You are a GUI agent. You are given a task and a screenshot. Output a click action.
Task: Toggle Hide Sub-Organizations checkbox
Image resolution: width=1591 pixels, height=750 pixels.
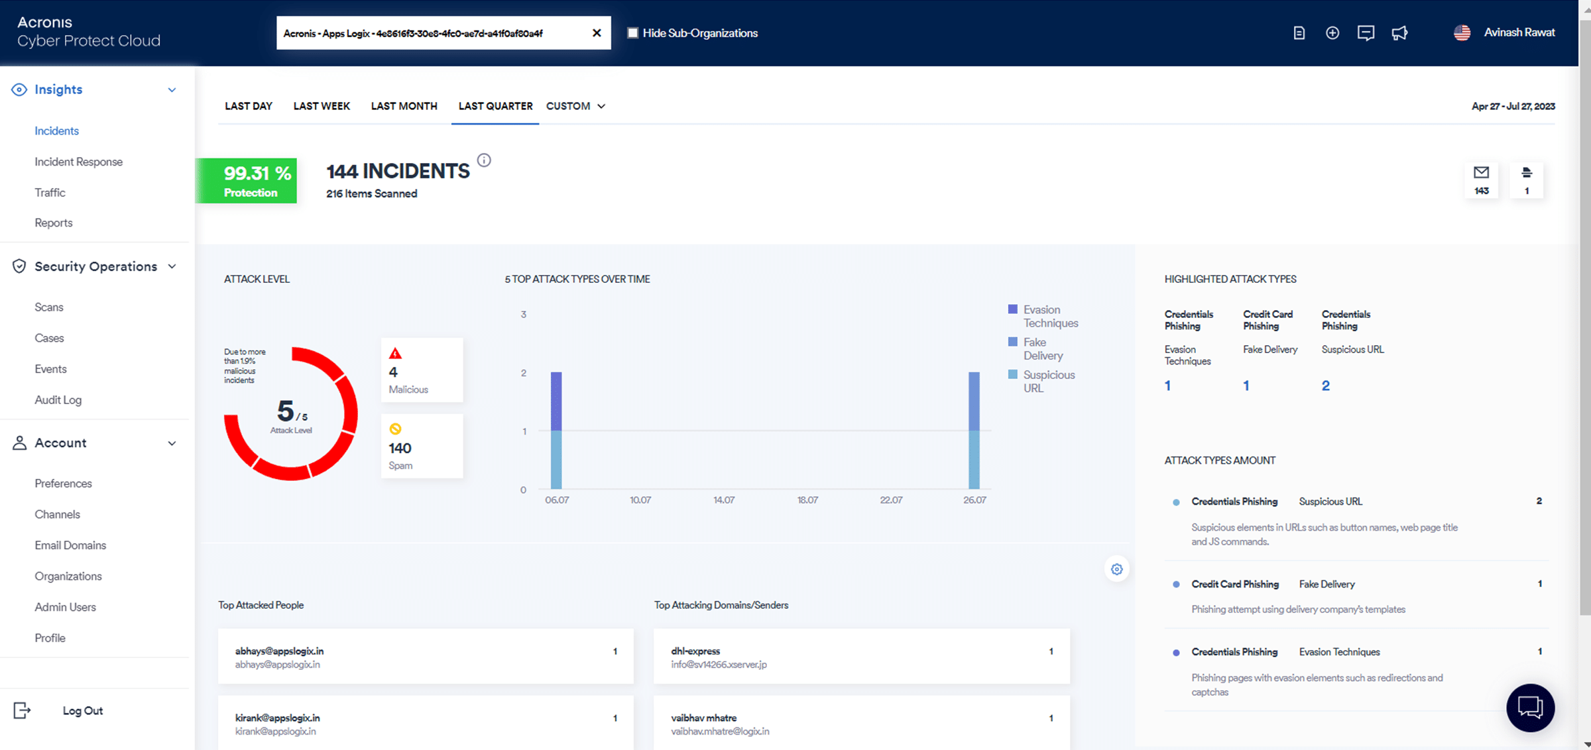(633, 33)
